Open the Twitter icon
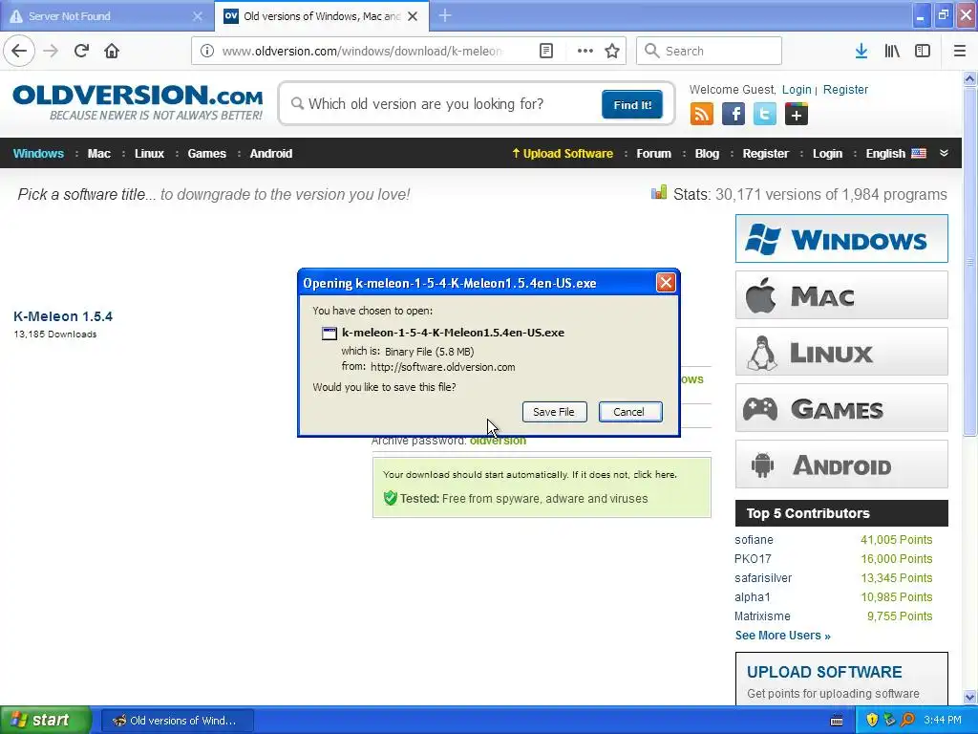The width and height of the screenshot is (978, 734). coord(765,115)
